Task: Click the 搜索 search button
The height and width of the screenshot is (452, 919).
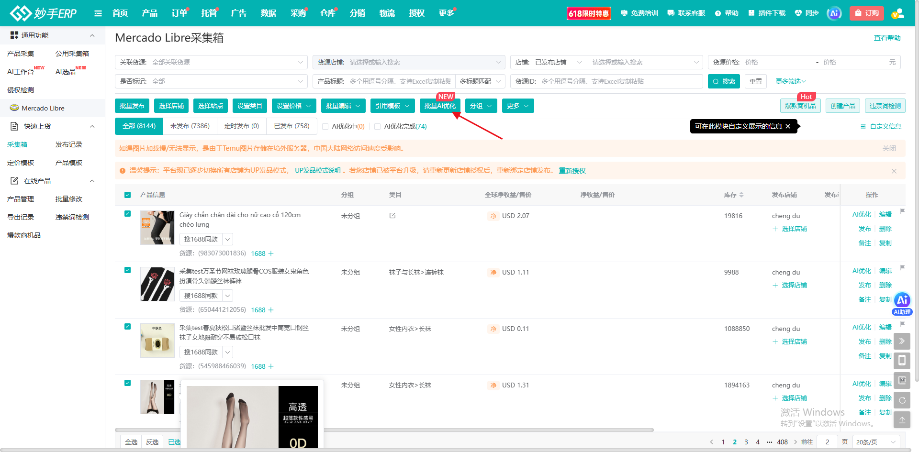Action: (x=724, y=81)
